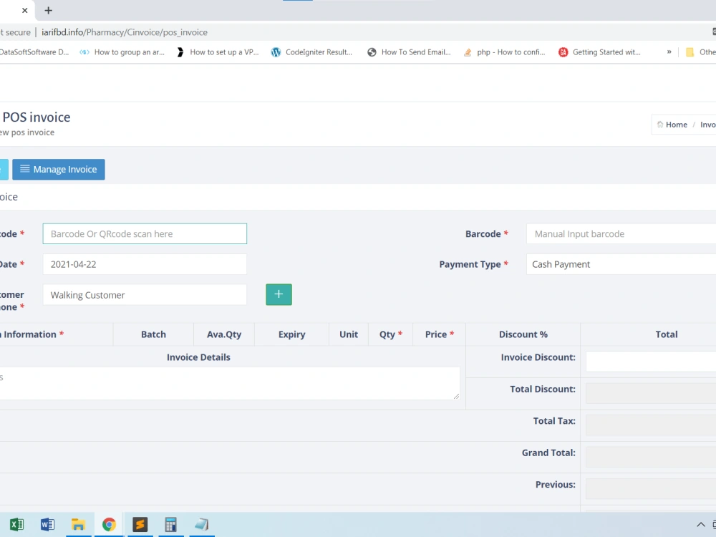Expand the bookmarks overflow chevron on the bookmarks bar
The image size is (716, 537).
[x=669, y=52]
